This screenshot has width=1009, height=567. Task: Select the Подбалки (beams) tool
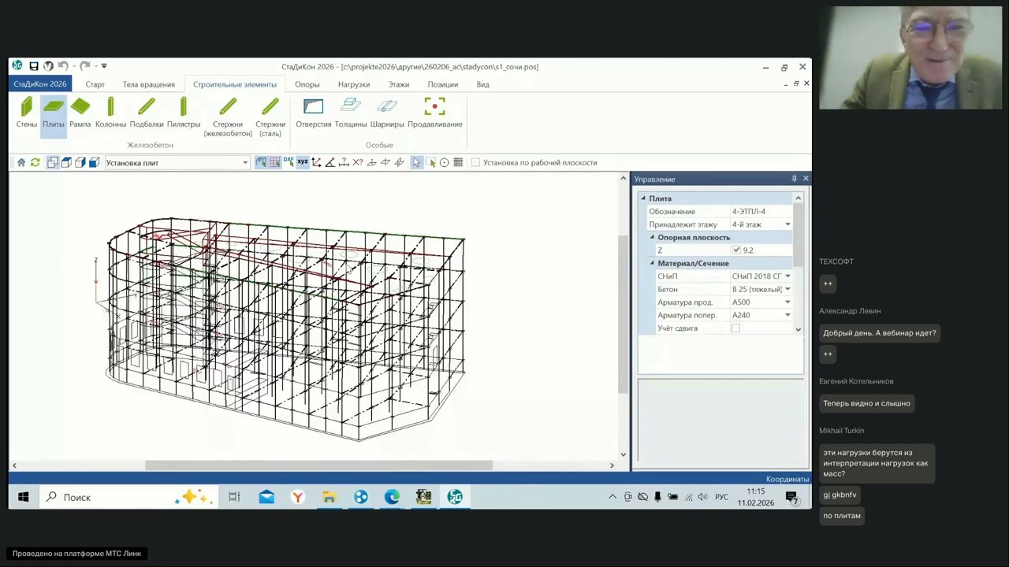pos(147,113)
